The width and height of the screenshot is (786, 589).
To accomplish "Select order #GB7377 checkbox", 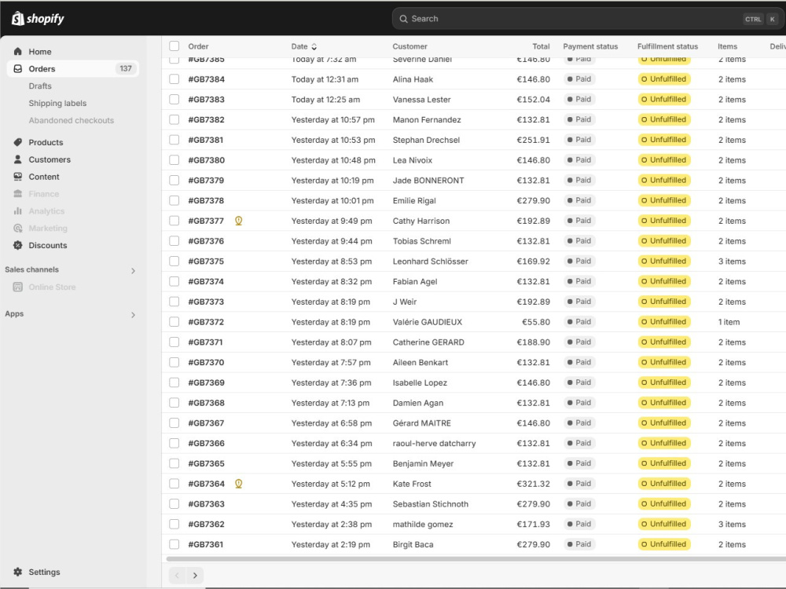I will click(x=174, y=221).
